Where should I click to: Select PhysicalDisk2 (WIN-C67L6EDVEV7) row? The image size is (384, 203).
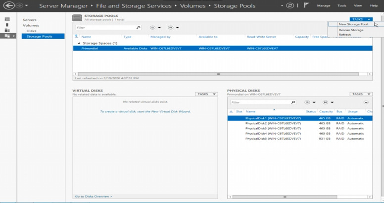[300, 123]
